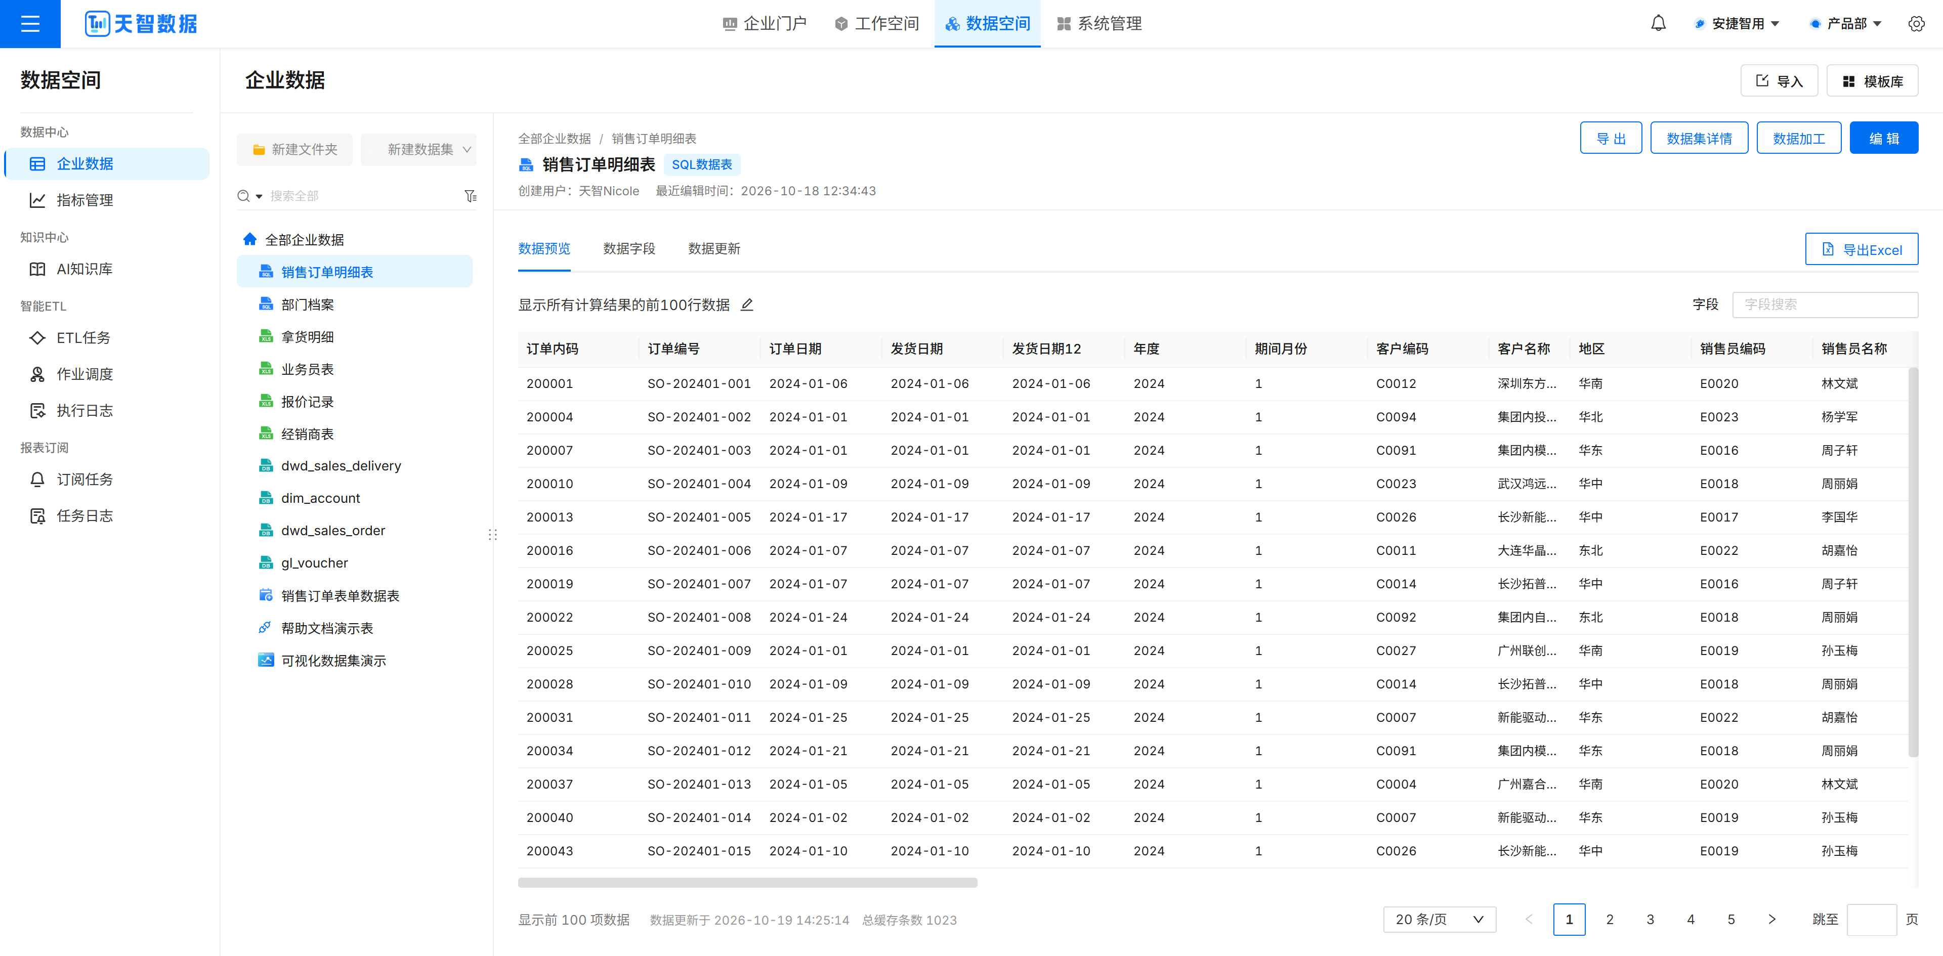Open 执行日志 in sidebar
The image size is (1943, 956).
point(106,411)
